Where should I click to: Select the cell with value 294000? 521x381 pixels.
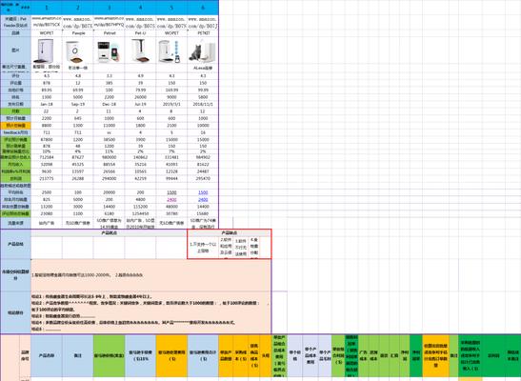coord(109,178)
